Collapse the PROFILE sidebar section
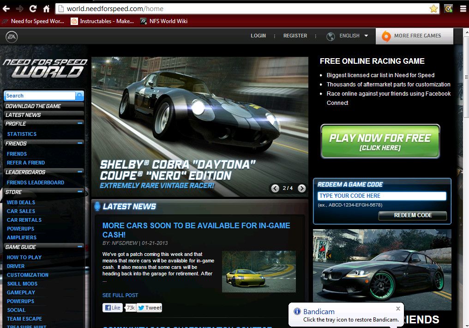This screenshot has height=328, width=469. [80, 123]
